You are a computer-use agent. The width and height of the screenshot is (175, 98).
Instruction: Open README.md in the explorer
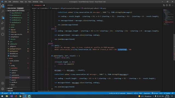[x=14, y=54]
